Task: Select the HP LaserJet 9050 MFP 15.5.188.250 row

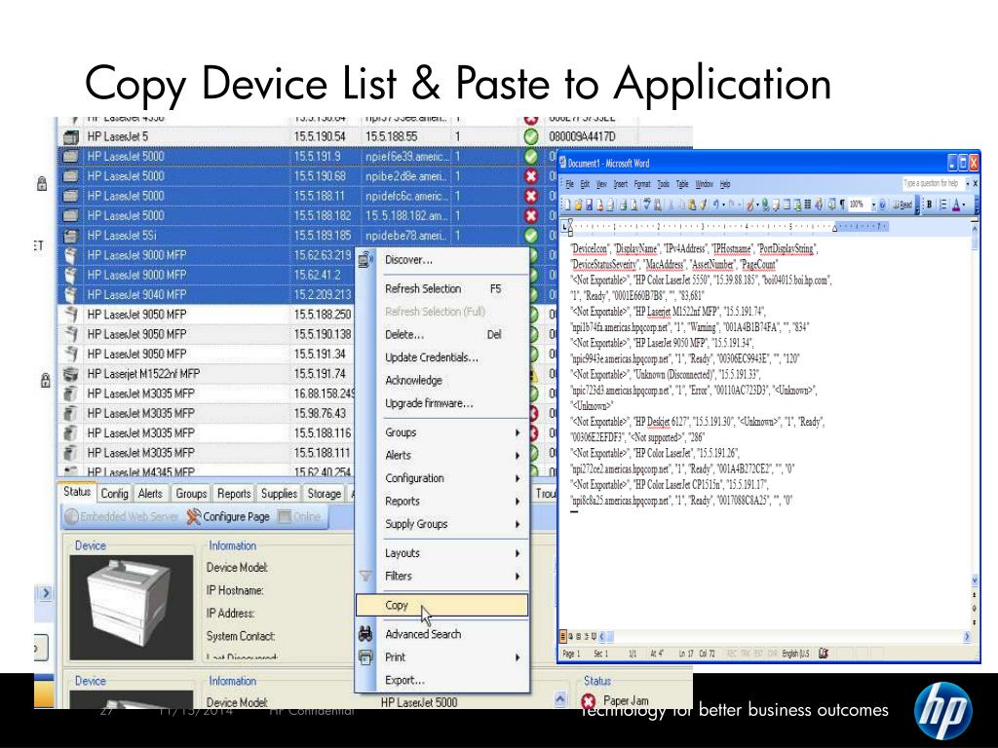Action: 207,315
